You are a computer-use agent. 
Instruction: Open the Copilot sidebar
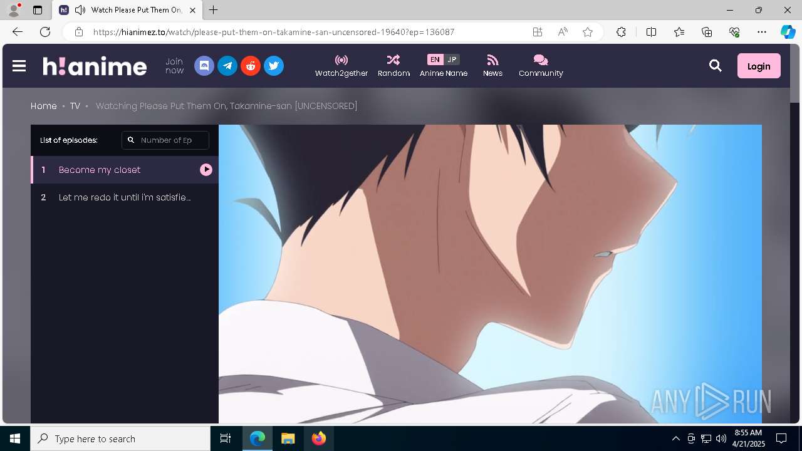788,32
